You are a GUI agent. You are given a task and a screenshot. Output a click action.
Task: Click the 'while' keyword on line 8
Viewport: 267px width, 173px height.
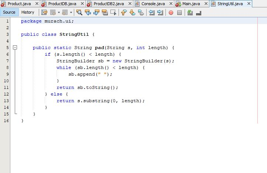coord(64,68)
